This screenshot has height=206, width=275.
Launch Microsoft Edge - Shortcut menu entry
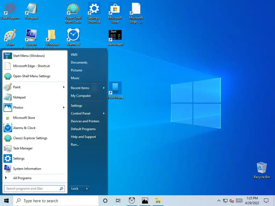35,66
